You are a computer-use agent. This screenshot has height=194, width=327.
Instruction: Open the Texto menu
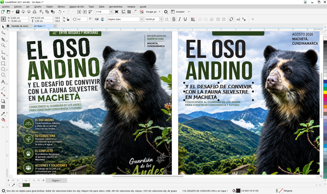tap(91, 7)
